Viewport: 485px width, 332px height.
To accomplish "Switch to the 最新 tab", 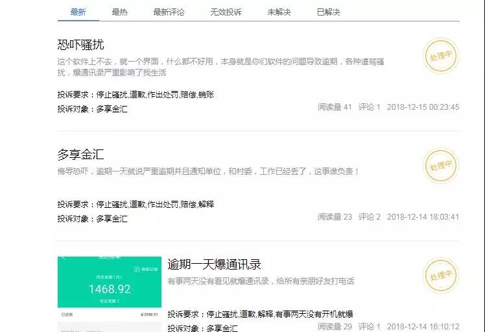I will (78, 12).
